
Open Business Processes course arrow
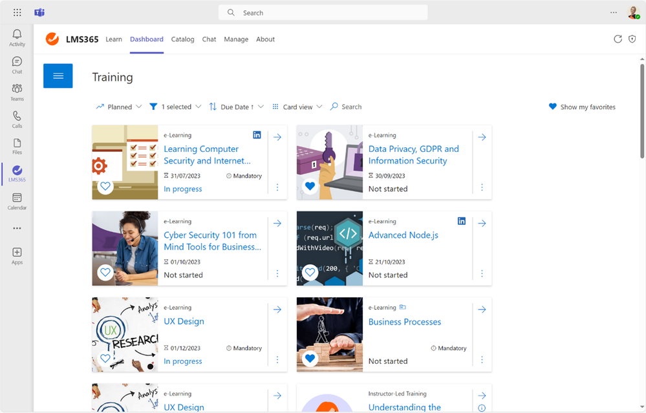click(482, 309)
